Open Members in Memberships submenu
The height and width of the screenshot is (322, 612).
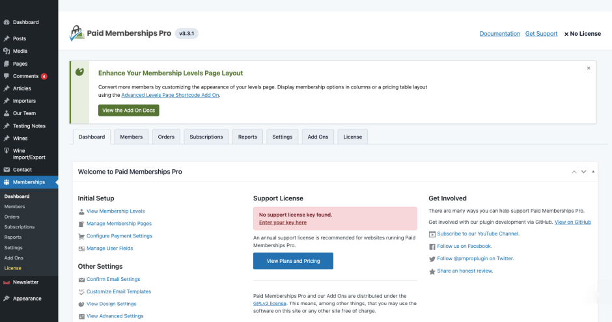coord(14,207)
